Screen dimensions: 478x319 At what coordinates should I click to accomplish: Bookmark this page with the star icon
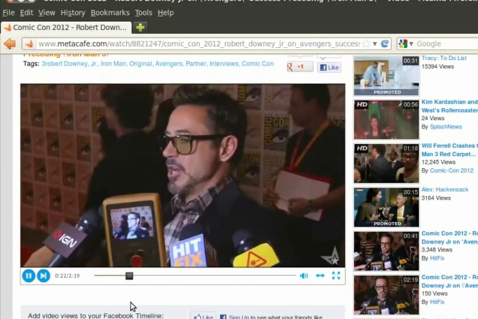point(366,44)
